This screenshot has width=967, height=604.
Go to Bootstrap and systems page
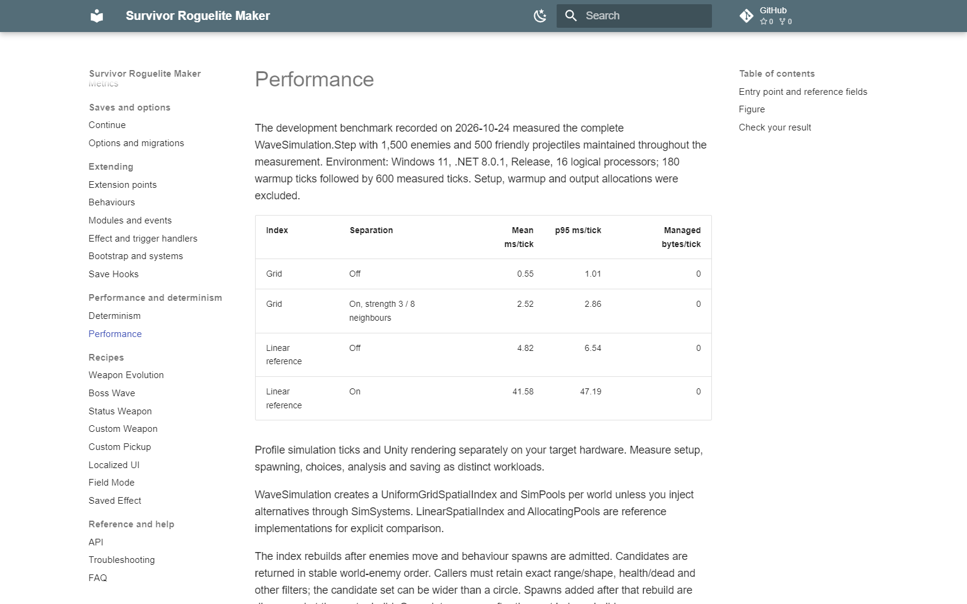click(x=135, y=256)
